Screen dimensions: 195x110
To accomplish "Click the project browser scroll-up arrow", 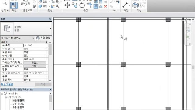I will (50, 94).
